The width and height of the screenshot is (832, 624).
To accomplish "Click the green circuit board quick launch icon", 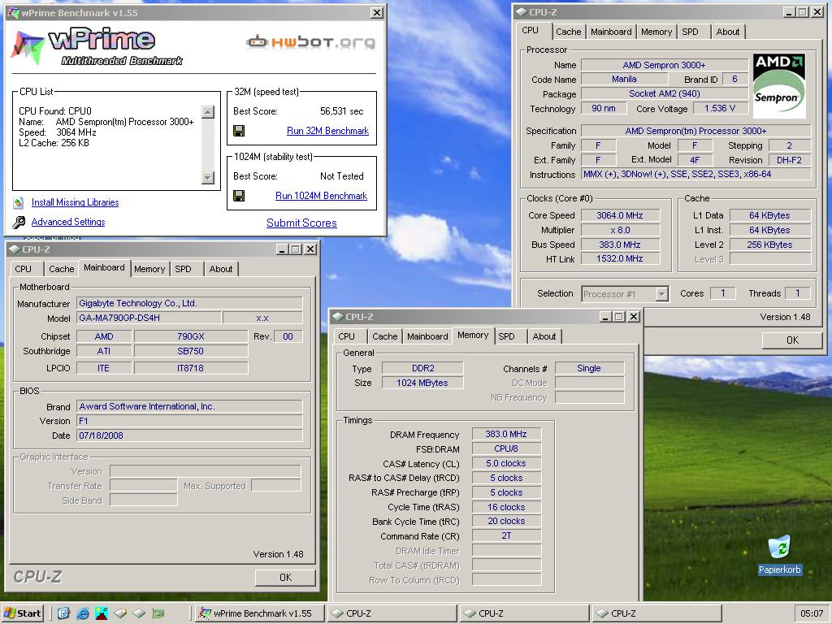I will point(158,613).
